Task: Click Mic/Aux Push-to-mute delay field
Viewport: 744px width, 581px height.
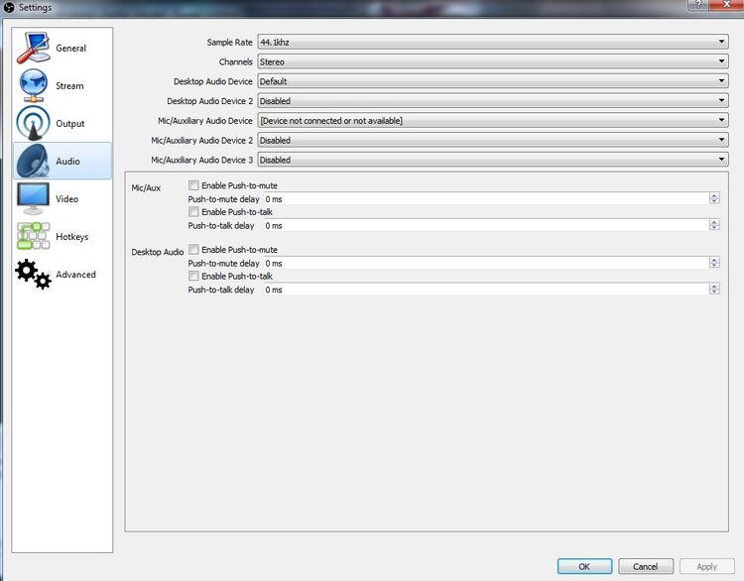Action: click(486, 198)
